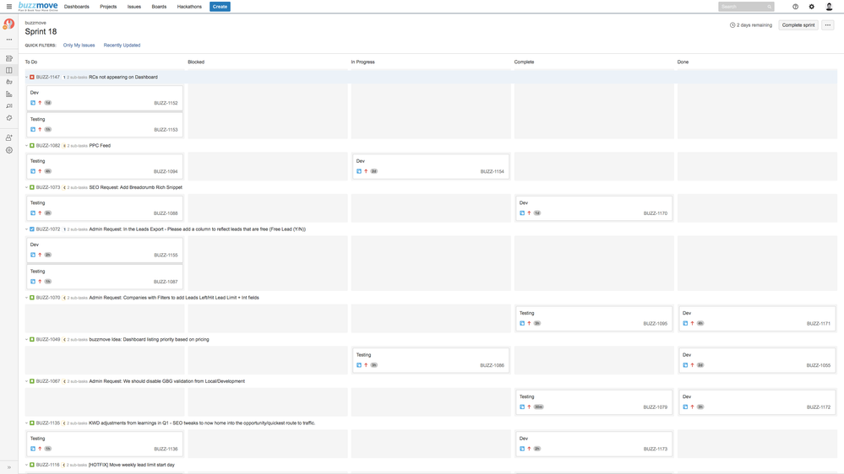Open the administration gear icon

pos(812,7)
